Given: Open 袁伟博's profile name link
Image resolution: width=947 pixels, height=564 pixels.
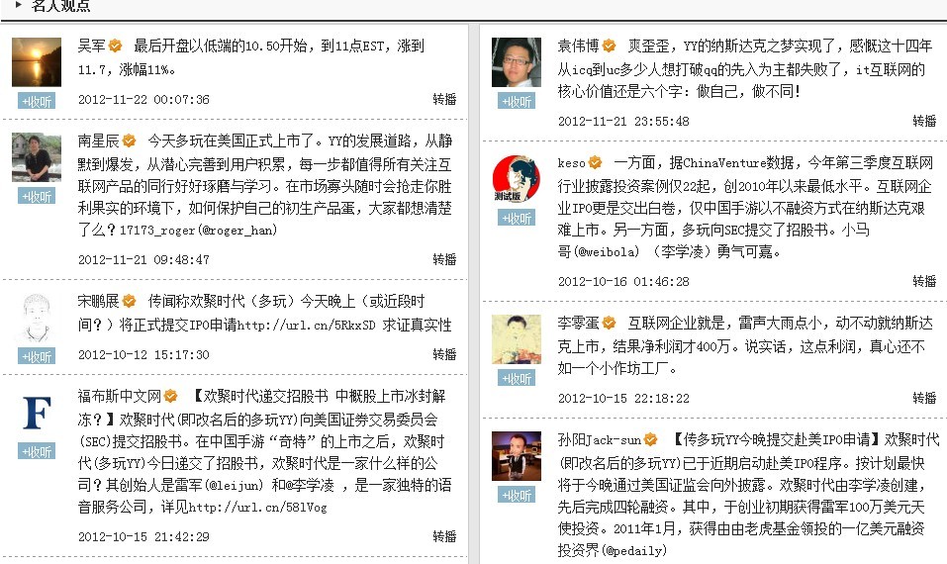Looking at the screenshot, I should [x=578, y=46].
